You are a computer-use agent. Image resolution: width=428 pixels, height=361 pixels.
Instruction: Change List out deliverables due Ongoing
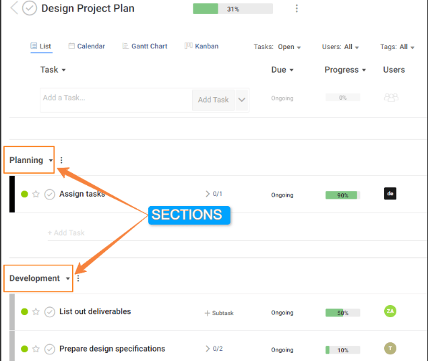[x=282, y=313]
